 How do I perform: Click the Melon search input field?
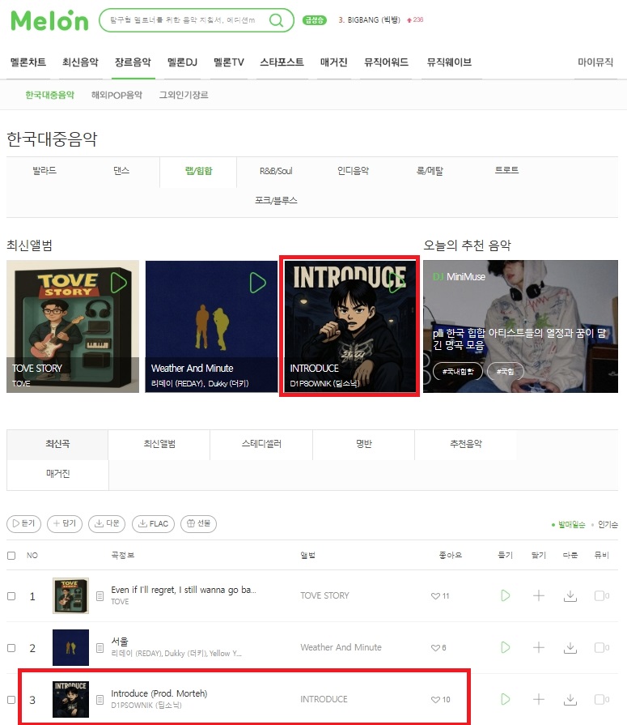184,20
